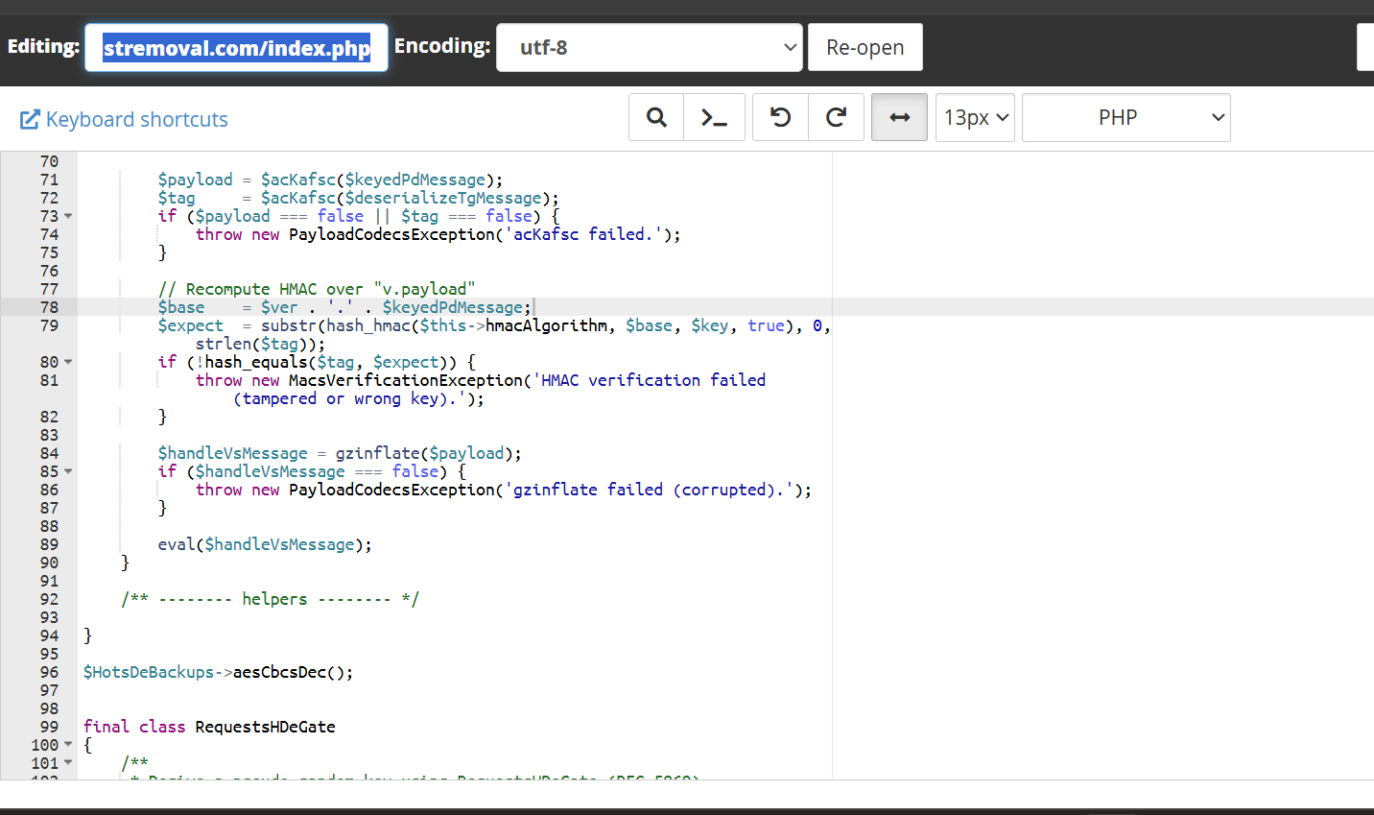Open the Keyboard shortcuts link
This screenshot has width=1374, height=815.
tap(136, 119)
